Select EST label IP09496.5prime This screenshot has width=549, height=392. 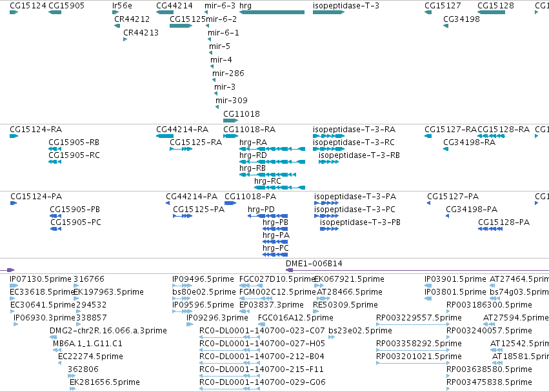[203, 279]
